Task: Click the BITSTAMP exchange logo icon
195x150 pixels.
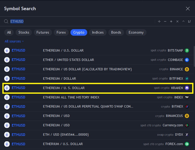Action: [x=187, y=51]
